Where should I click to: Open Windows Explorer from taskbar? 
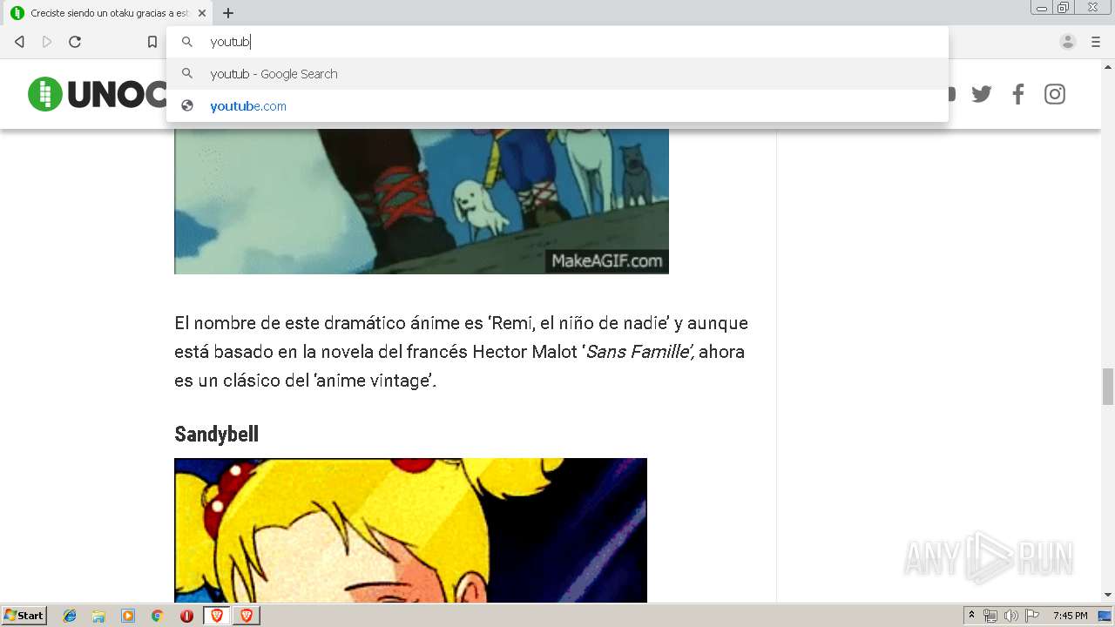point(98,616)
